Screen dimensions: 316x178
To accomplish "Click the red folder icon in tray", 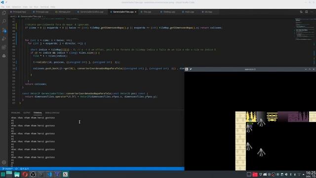I will point(255,175).
